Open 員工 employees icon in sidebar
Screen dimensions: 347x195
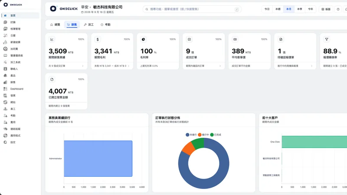(x=5, y=109)
